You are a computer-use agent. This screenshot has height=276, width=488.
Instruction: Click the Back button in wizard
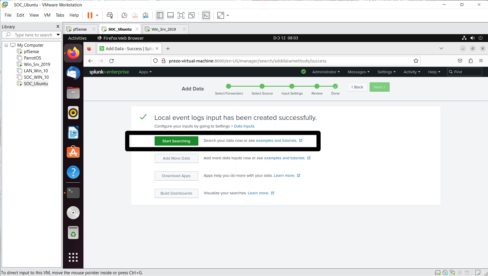357,87
